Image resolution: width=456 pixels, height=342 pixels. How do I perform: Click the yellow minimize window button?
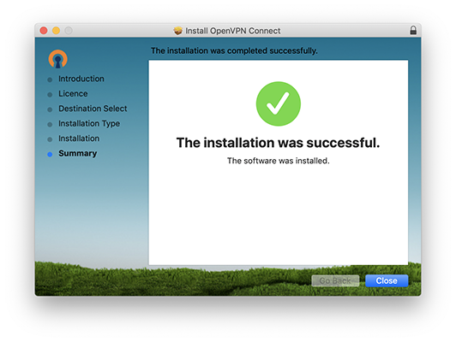(56, 31)
